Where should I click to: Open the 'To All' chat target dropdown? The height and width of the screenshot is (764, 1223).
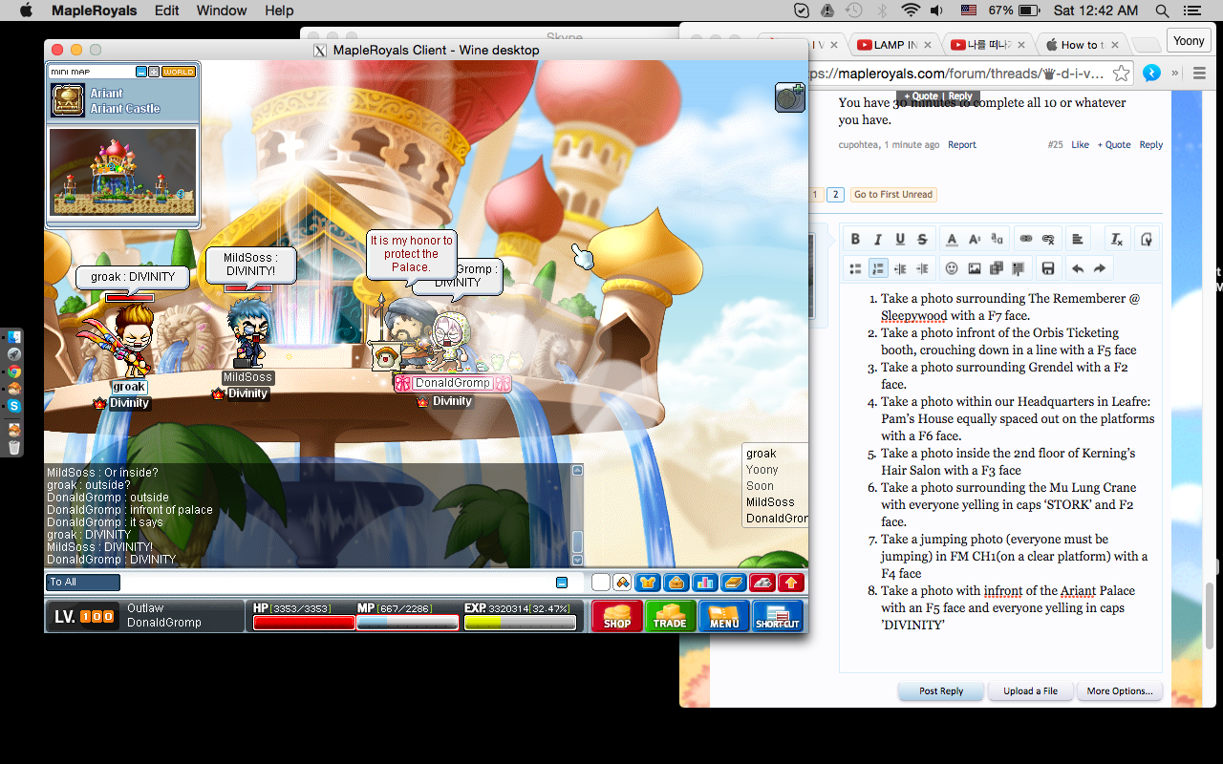[83, 582]
